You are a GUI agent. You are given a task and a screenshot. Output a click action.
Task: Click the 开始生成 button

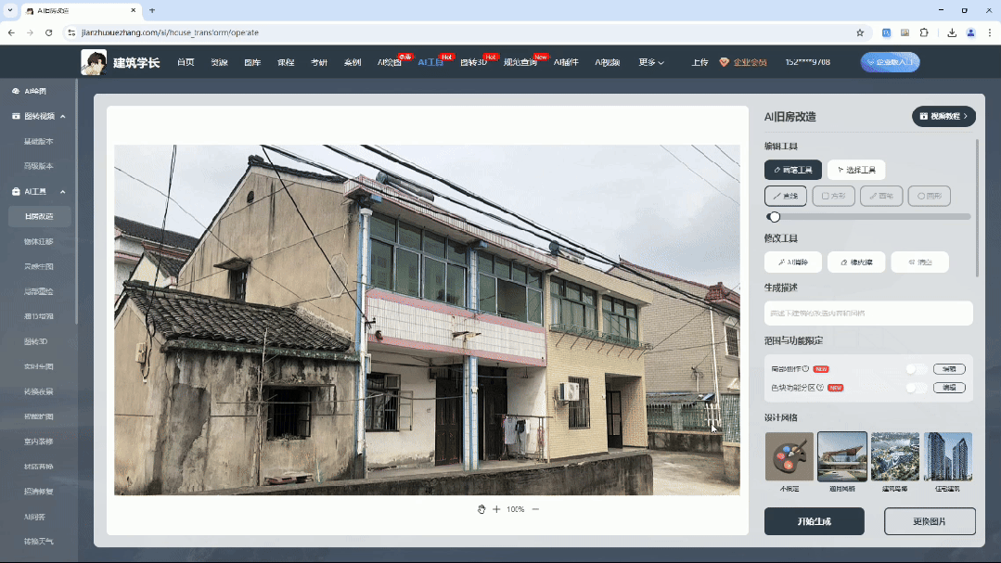click(814, 521)
